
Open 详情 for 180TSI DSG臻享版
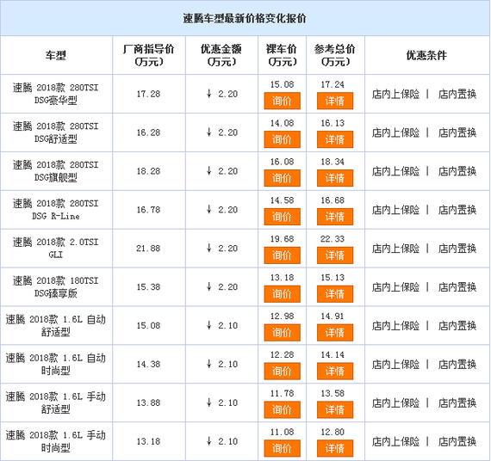click(335, 294)
